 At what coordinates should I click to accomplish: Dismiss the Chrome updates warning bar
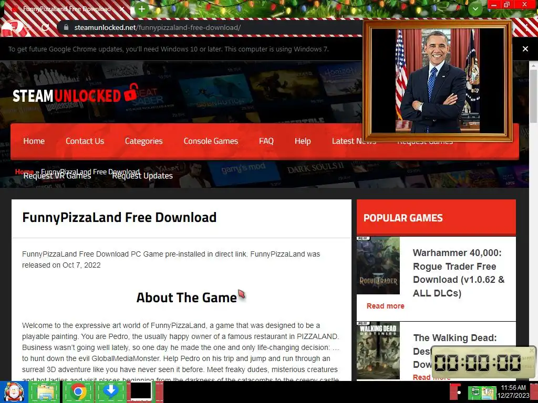click(525, 49)
